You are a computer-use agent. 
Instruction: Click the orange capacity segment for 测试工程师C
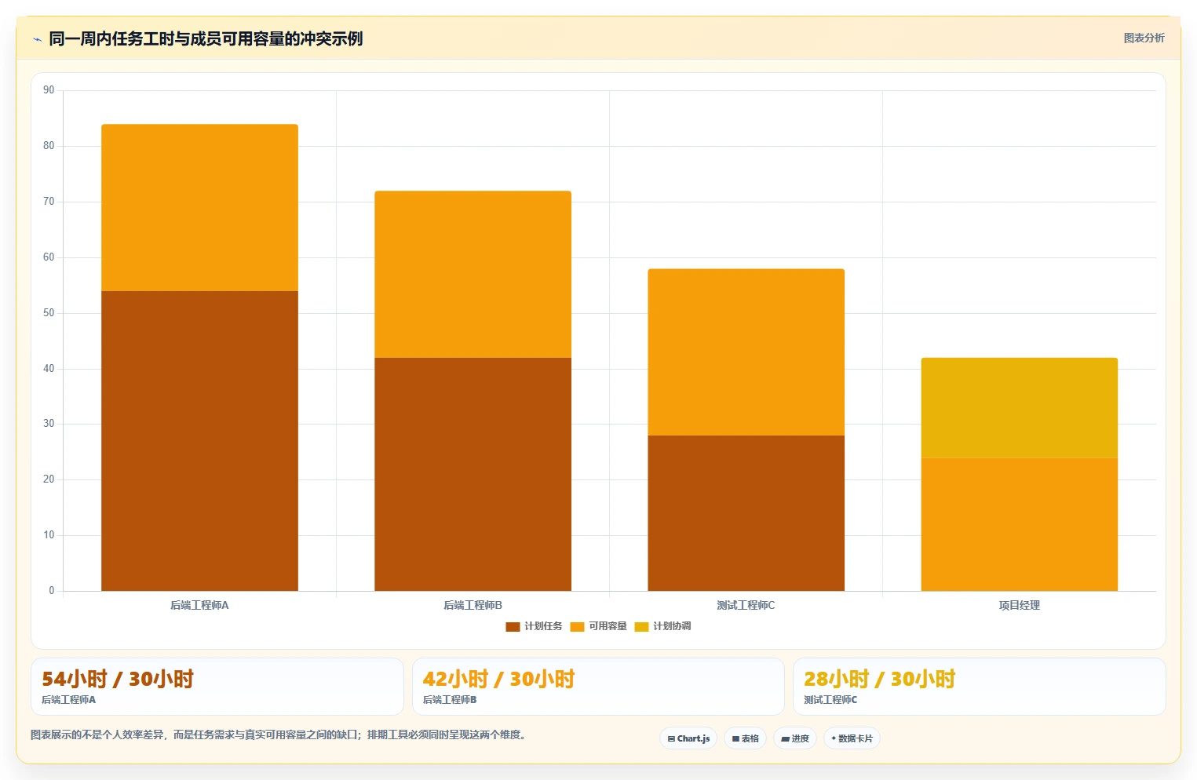(746, 352)
